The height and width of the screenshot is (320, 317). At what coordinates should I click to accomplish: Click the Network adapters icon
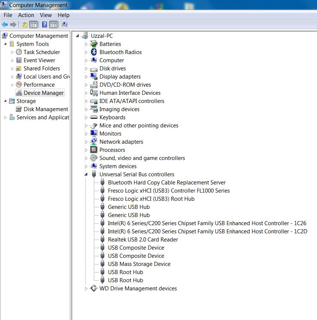click(x=94, y=142)
